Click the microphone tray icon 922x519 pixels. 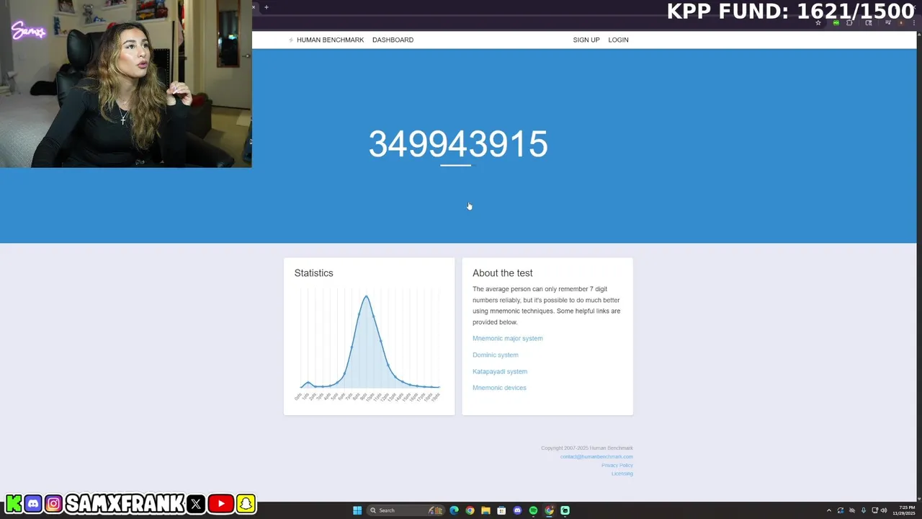coord(864,510)
